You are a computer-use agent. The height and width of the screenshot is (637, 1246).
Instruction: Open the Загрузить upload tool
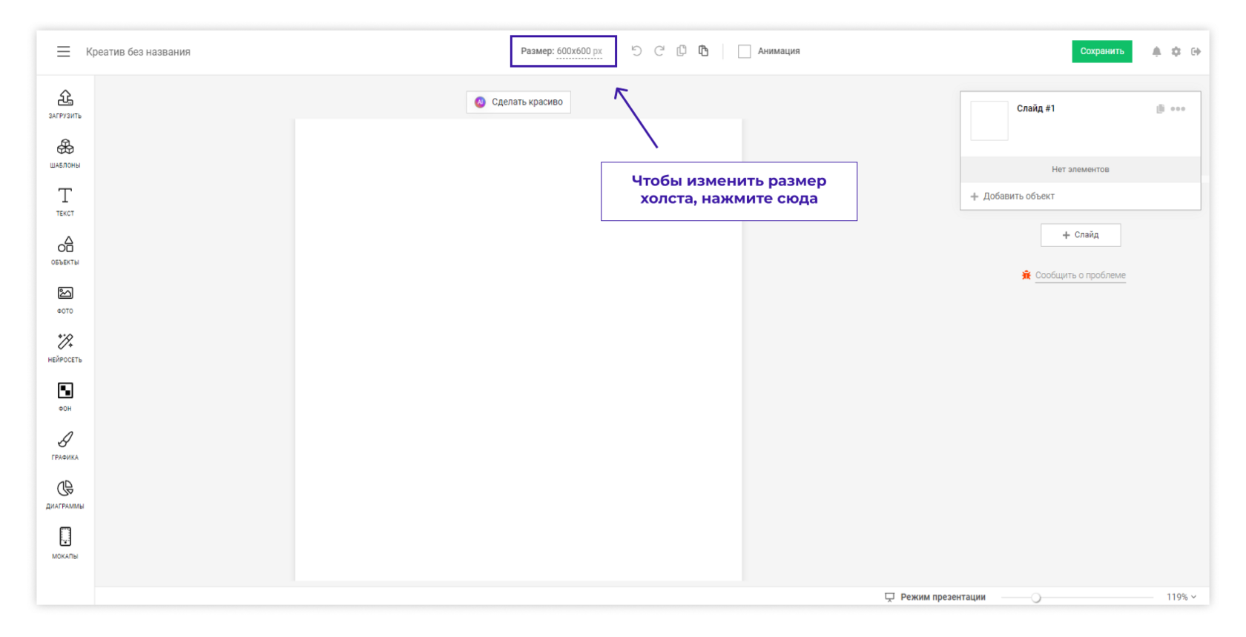(x=65, y=103)
